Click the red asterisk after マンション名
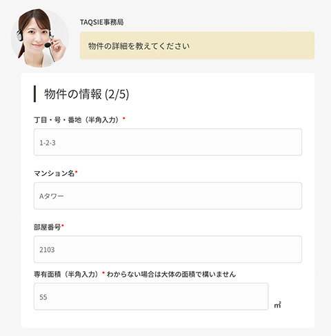Viewport: 331px width, 336px height. point(77,172)
